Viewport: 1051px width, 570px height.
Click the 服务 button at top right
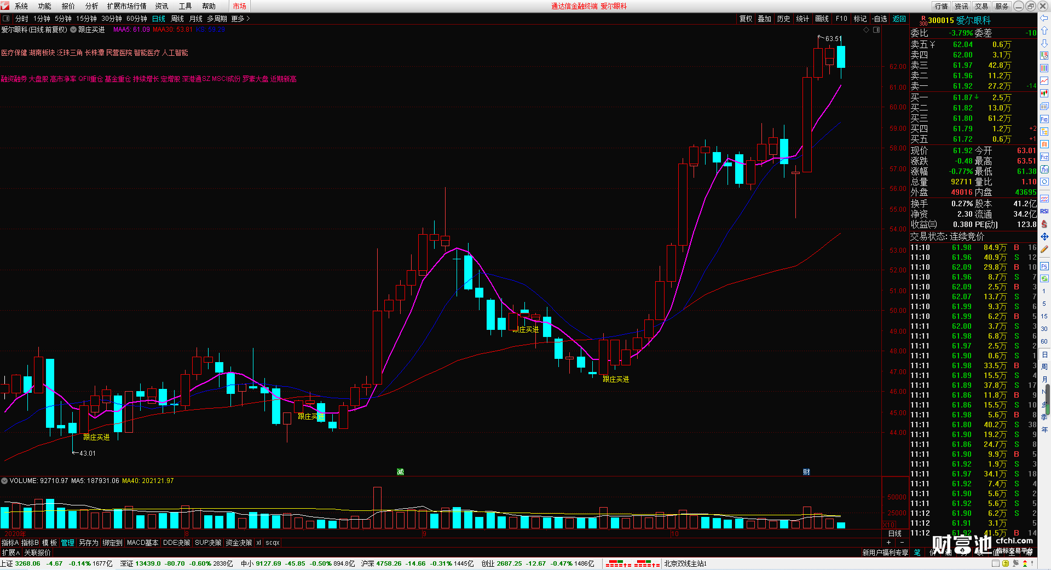tap(1002, 6)
